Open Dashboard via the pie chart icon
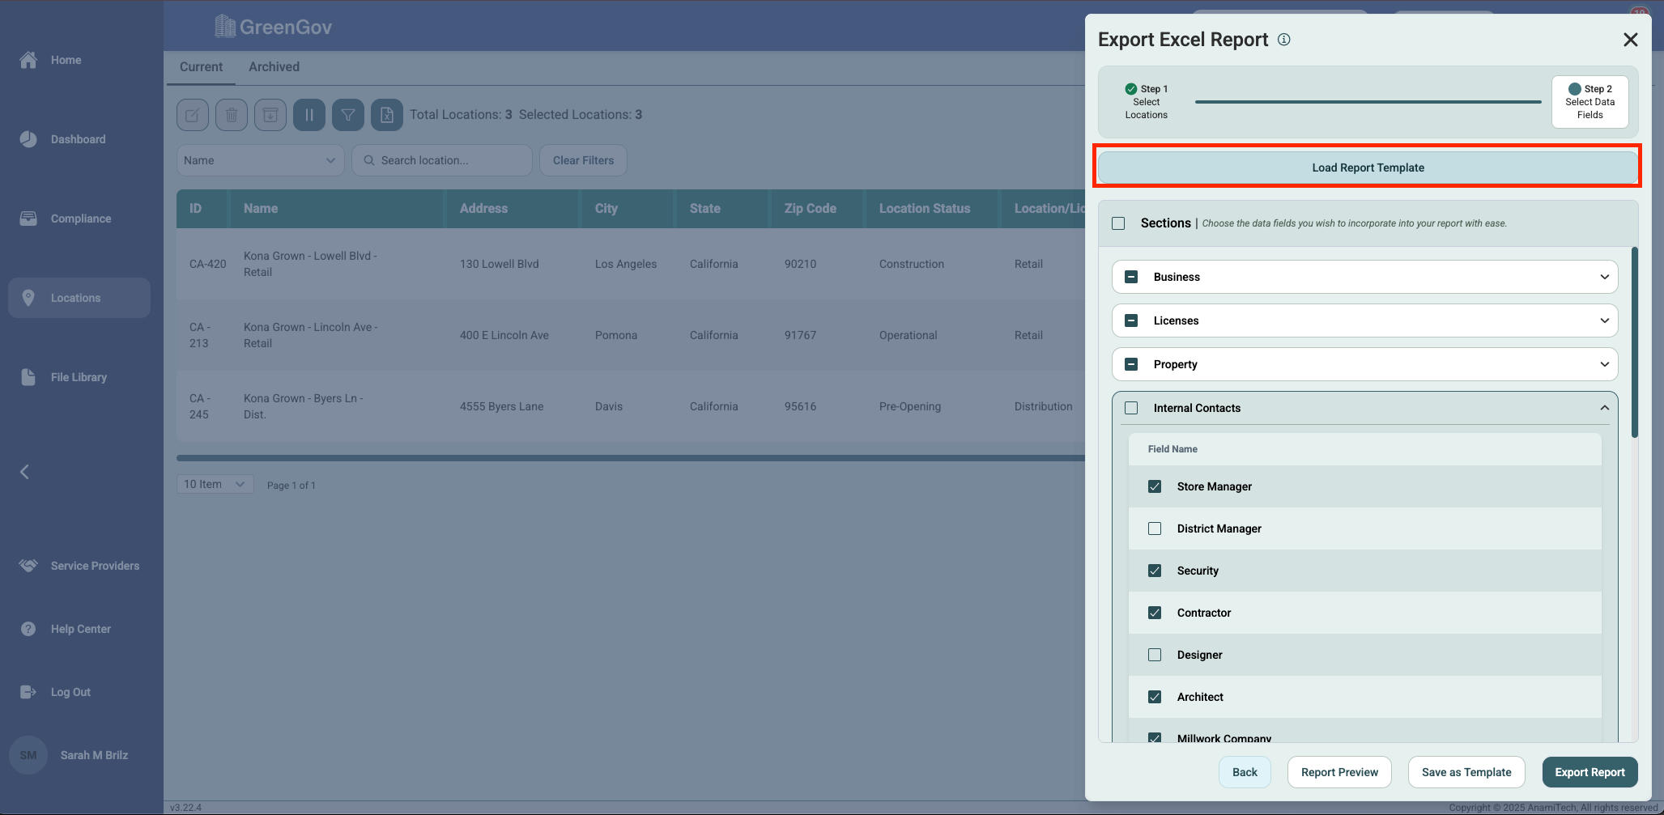 pos(28,139)
